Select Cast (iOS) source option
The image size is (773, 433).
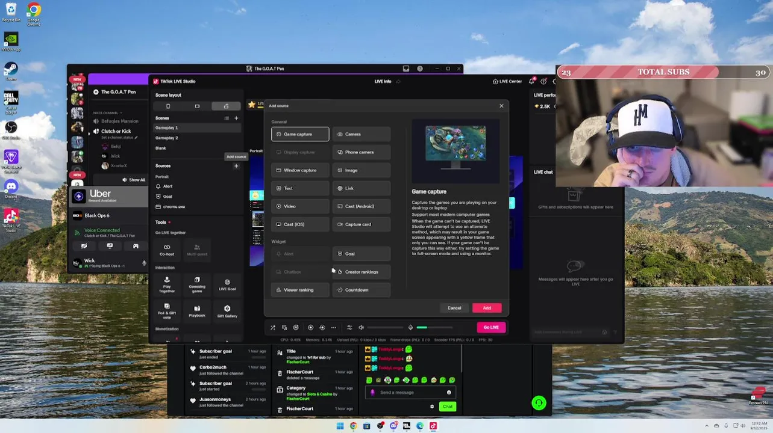point(300,224)
